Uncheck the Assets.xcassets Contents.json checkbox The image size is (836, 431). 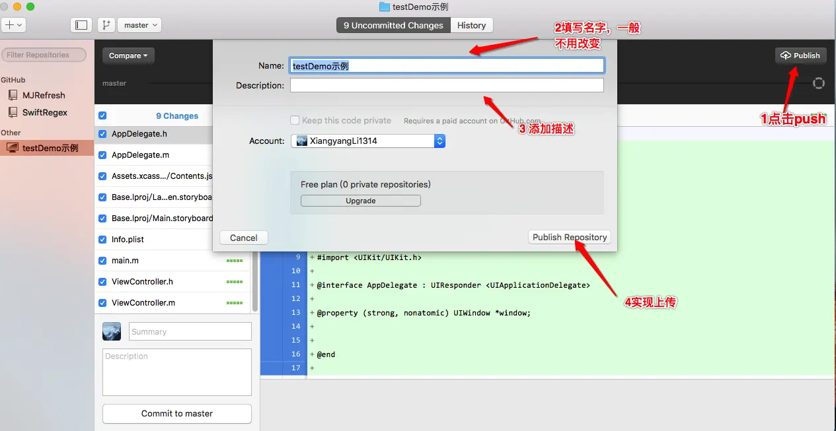(102, 176)
